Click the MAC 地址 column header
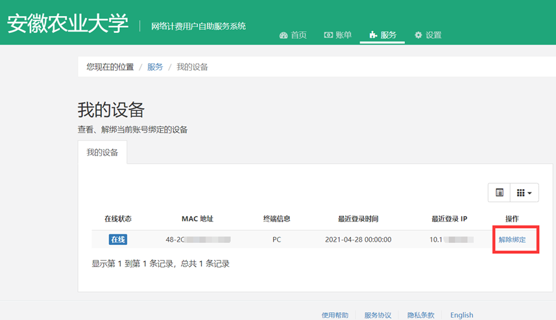The height and width of the screenshot is (320, 556). pos(197,219)
